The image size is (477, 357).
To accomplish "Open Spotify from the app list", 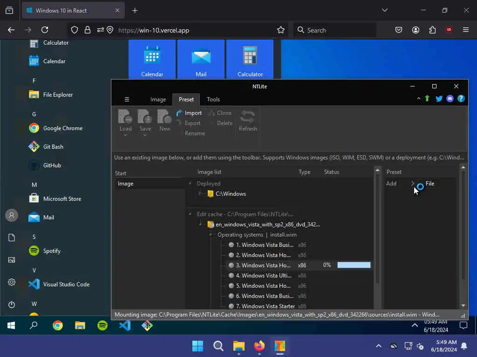I will click(45, 251).
